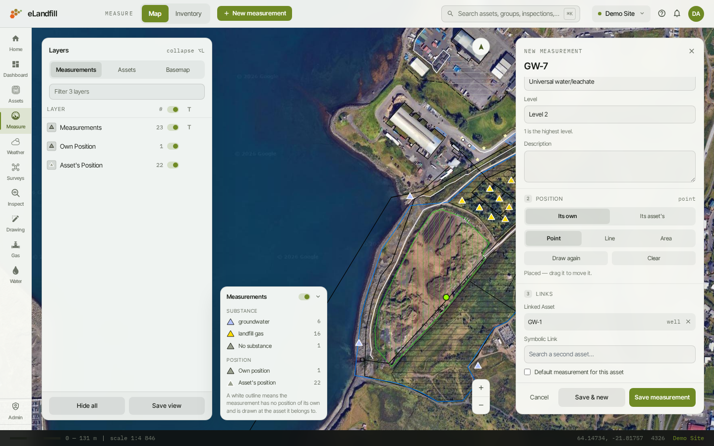
Task: Select the Its asset's position option
Action: [x=652, y=216]
